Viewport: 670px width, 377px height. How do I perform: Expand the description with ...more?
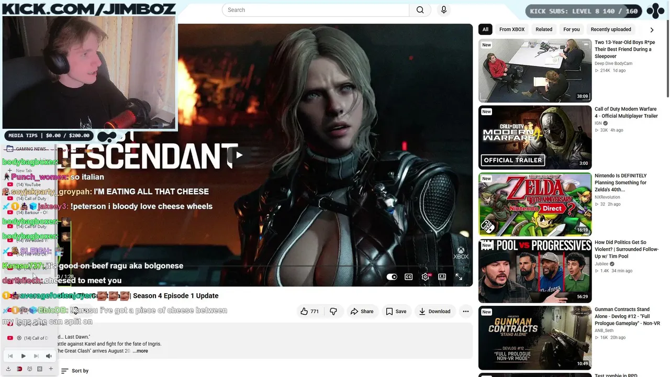140,351
